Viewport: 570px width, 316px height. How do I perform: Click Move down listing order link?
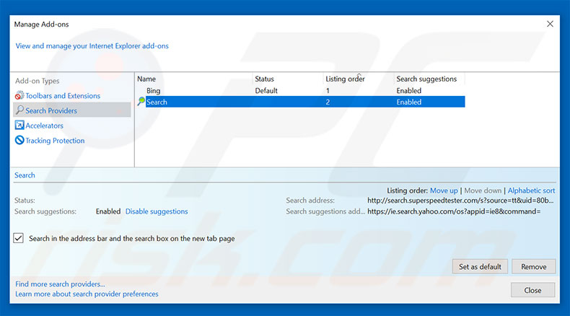point(483,190)
